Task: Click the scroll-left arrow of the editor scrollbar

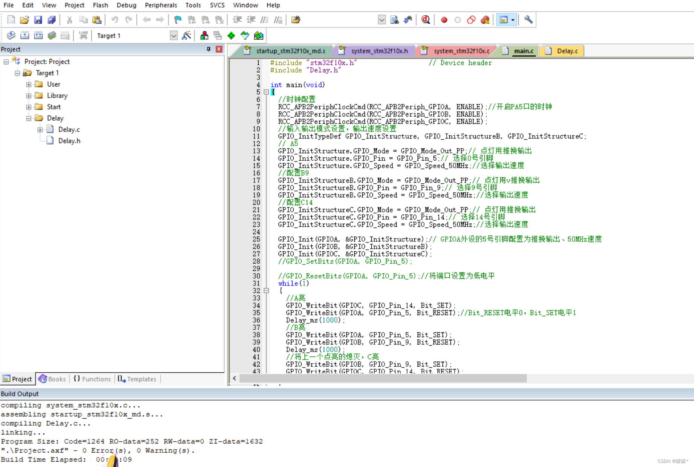Action: [234, 378]
